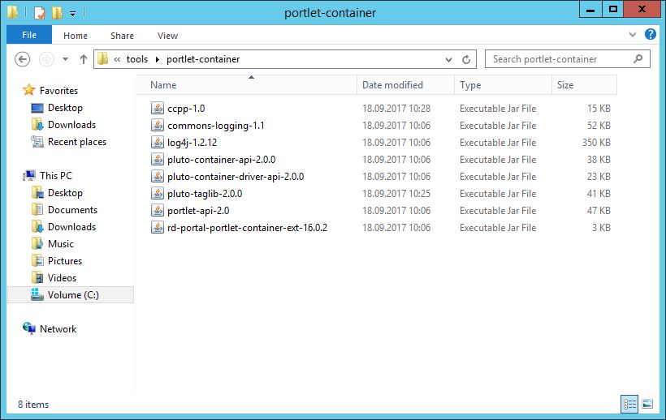Sort files by Type column
Screen dimensions: 666x420
(x=503, y=85)
